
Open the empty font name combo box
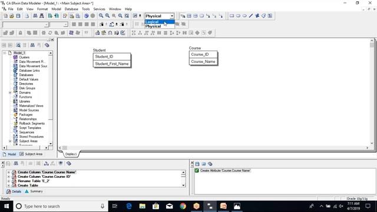point(25,24)
